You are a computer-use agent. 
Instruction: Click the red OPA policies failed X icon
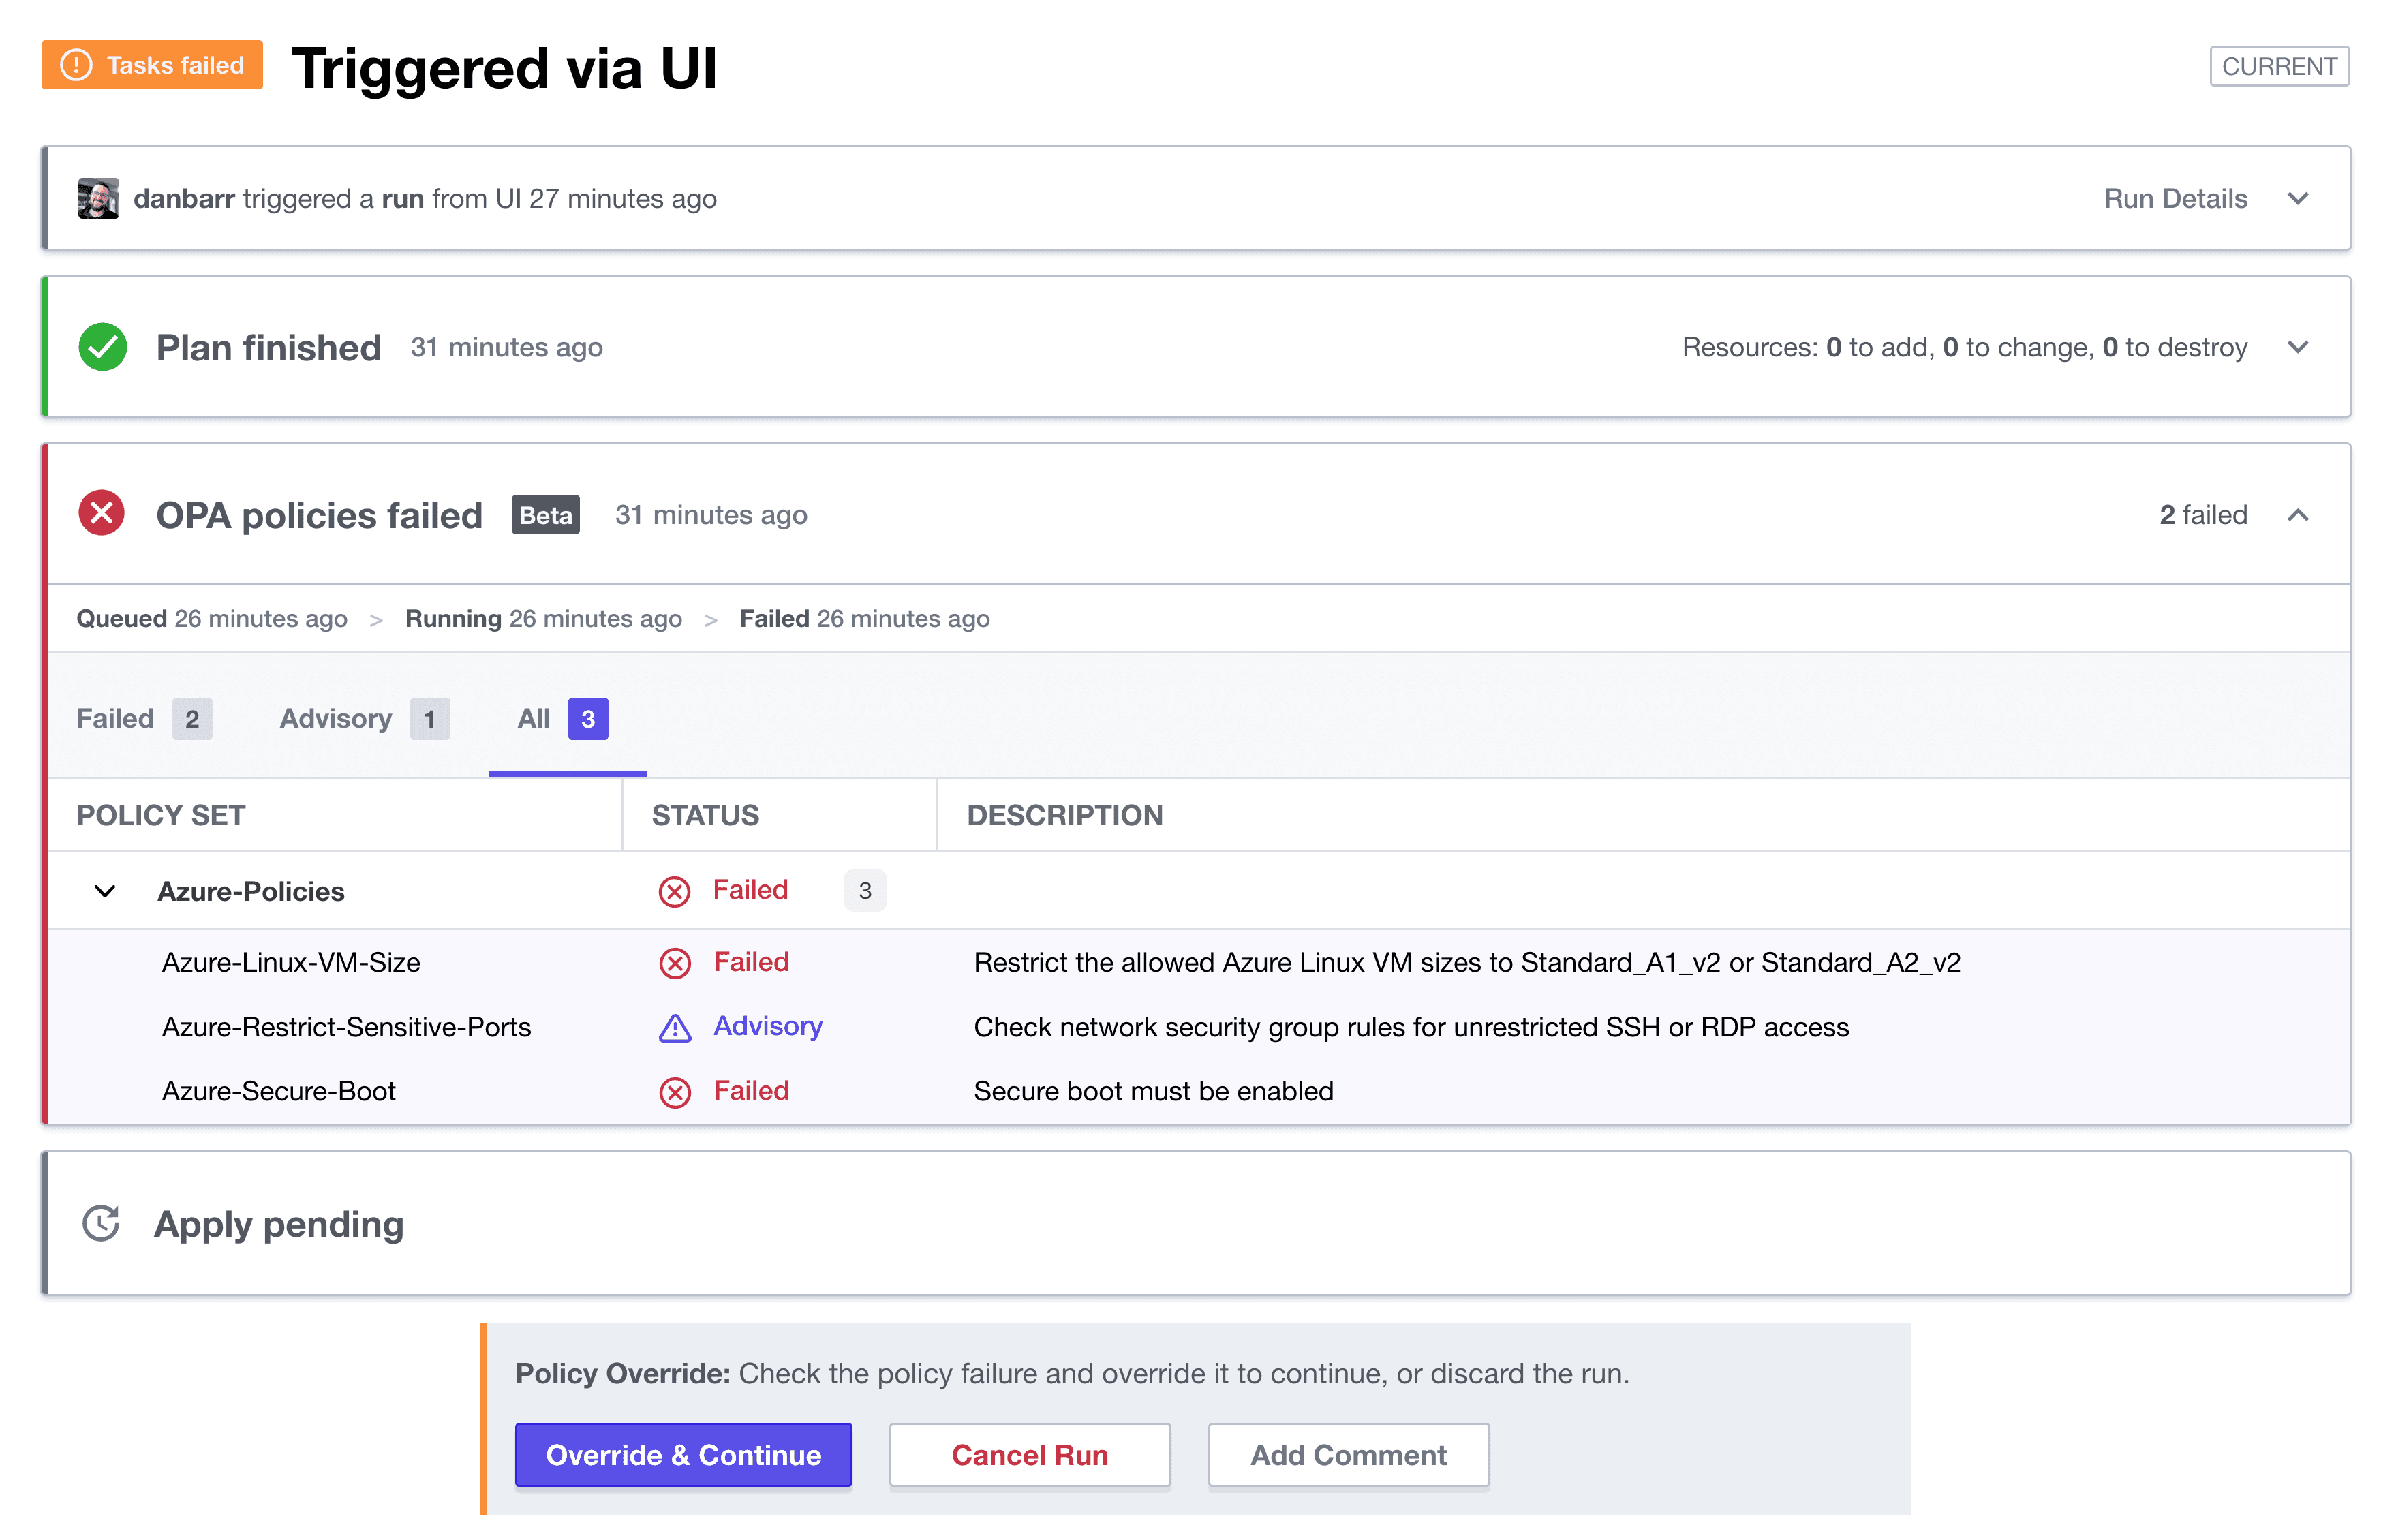[102, 514]
